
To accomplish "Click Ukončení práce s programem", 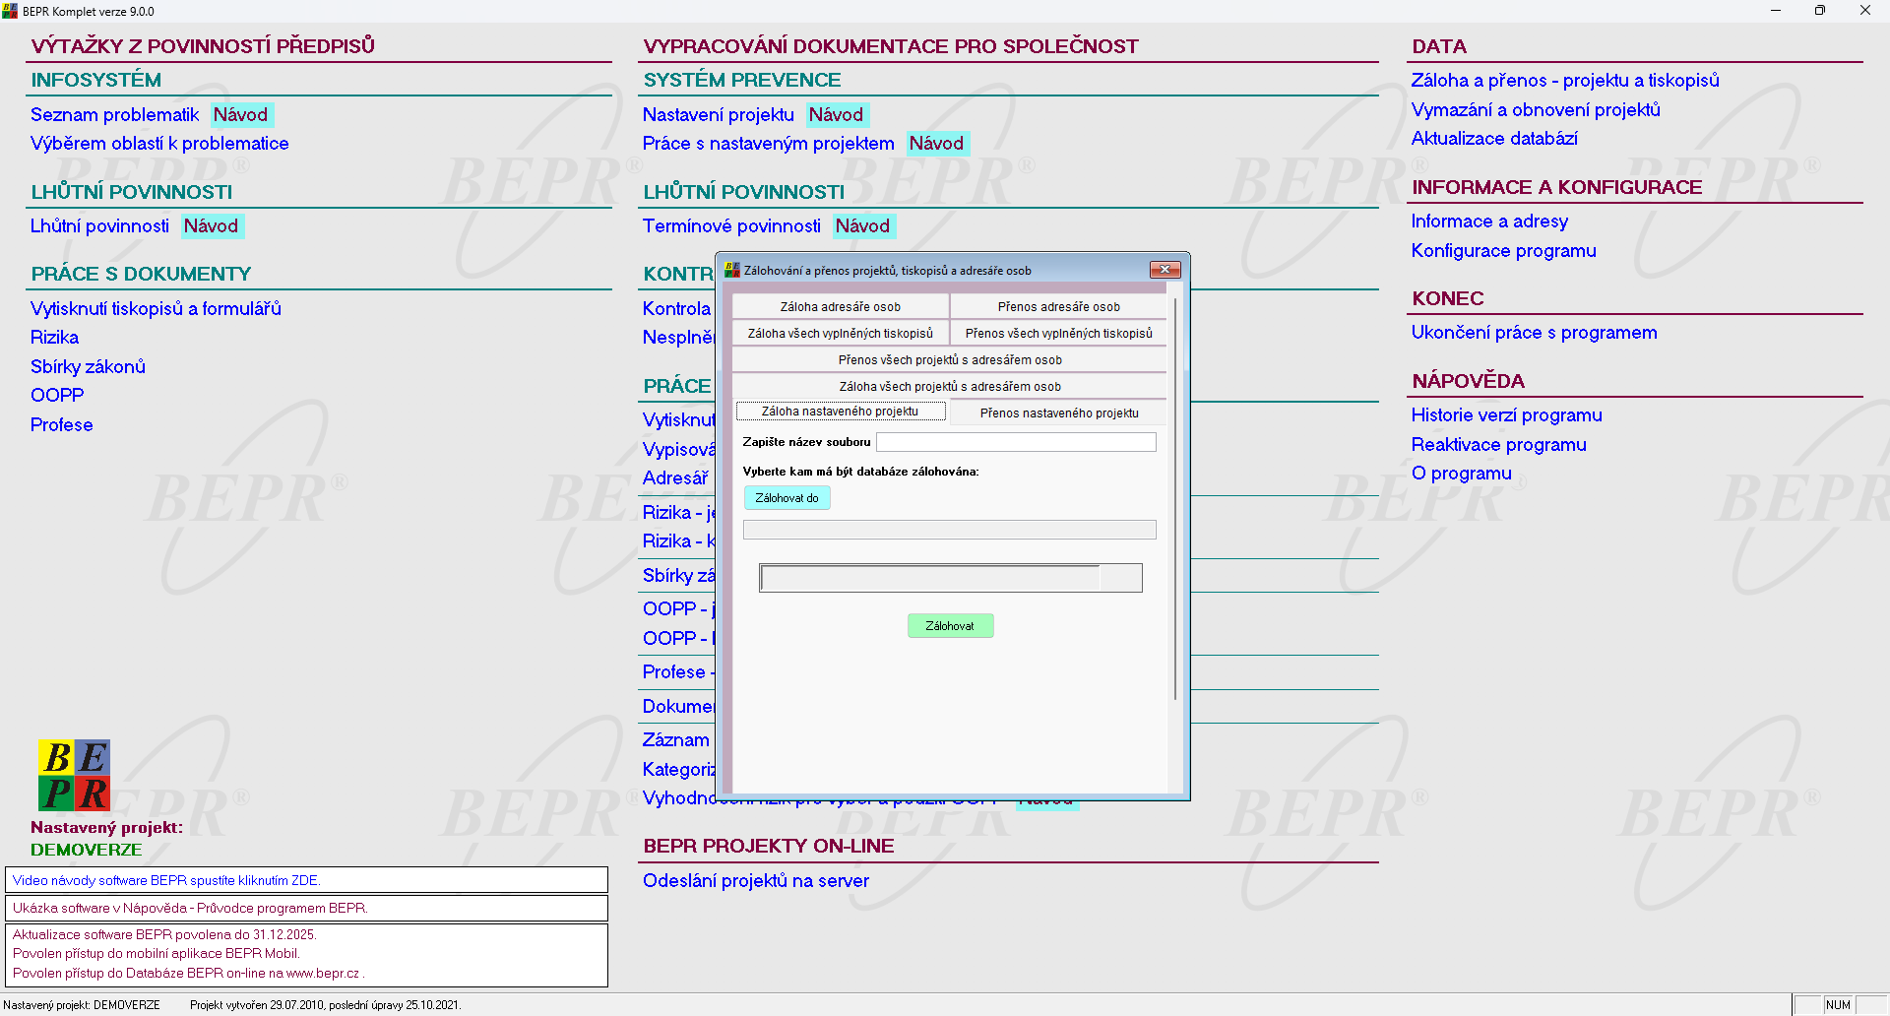I will tap(1535, 333).
